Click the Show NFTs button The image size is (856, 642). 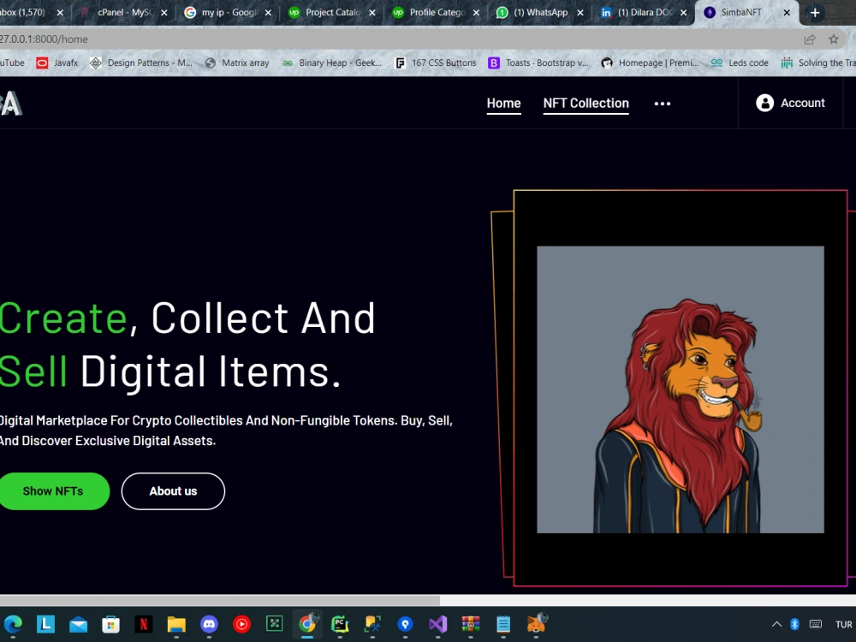click(53, 490)
